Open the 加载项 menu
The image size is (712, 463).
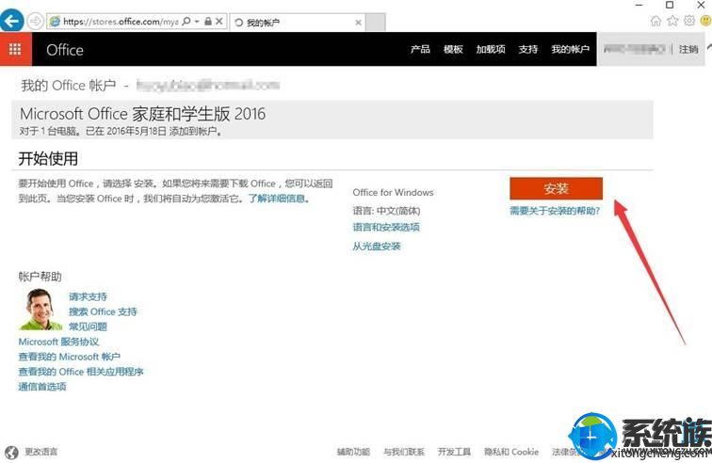(491, 49)
